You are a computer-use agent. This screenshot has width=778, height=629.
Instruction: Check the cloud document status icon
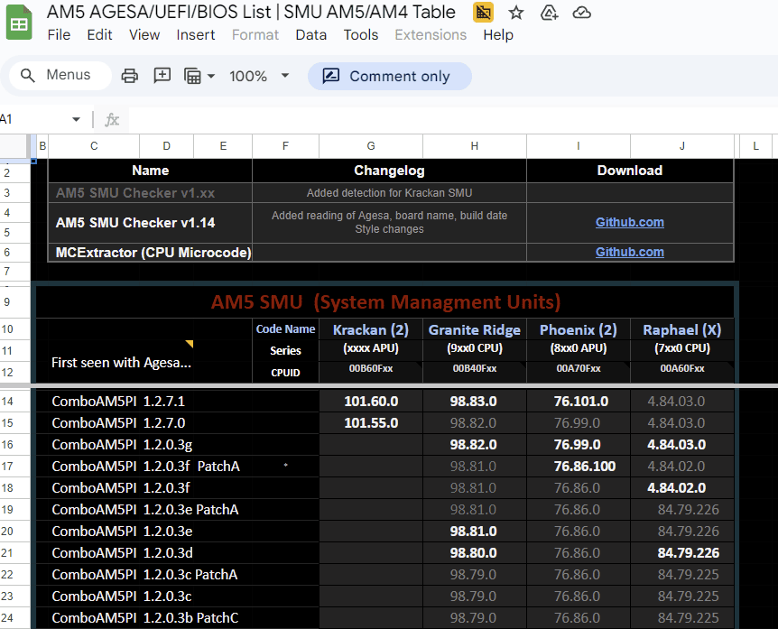coord(581,13)
